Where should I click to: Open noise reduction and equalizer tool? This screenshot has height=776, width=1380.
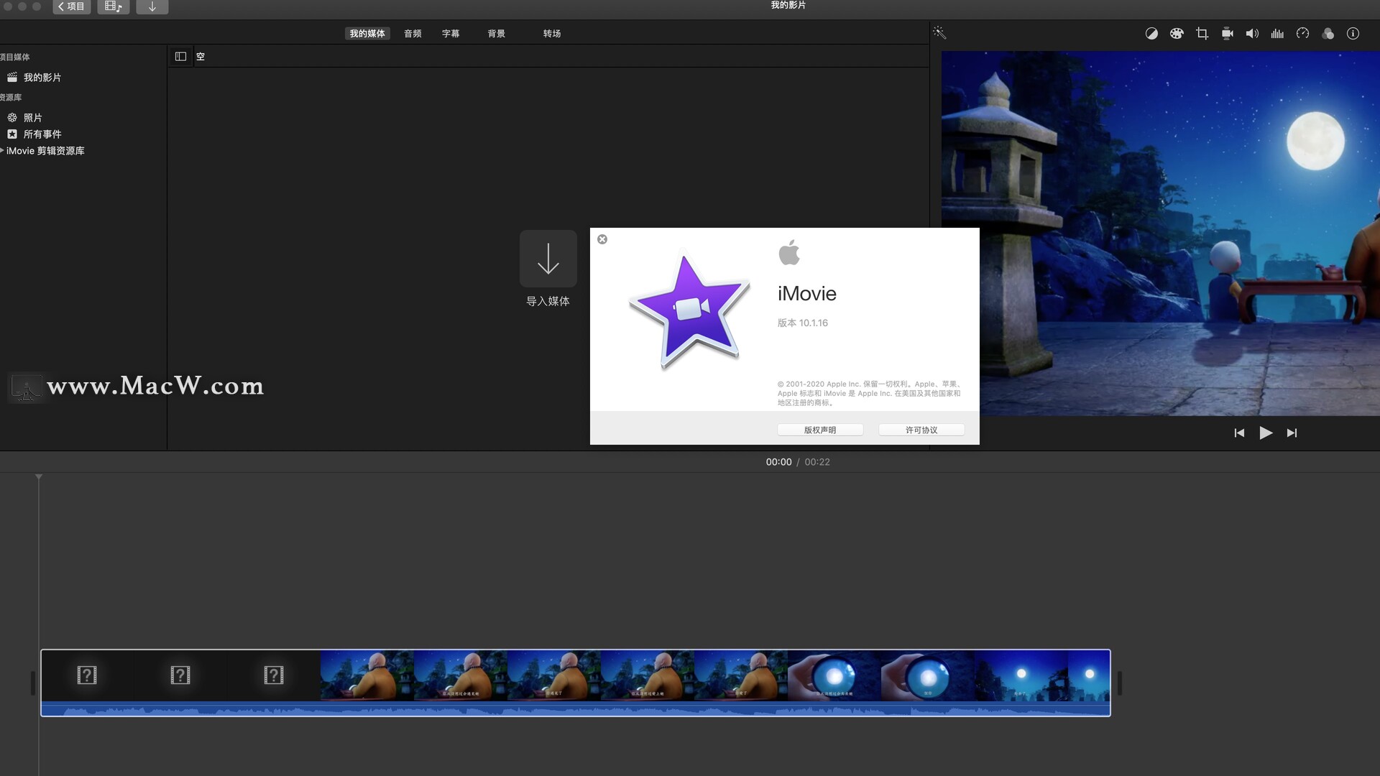[x=1277, y=34]
